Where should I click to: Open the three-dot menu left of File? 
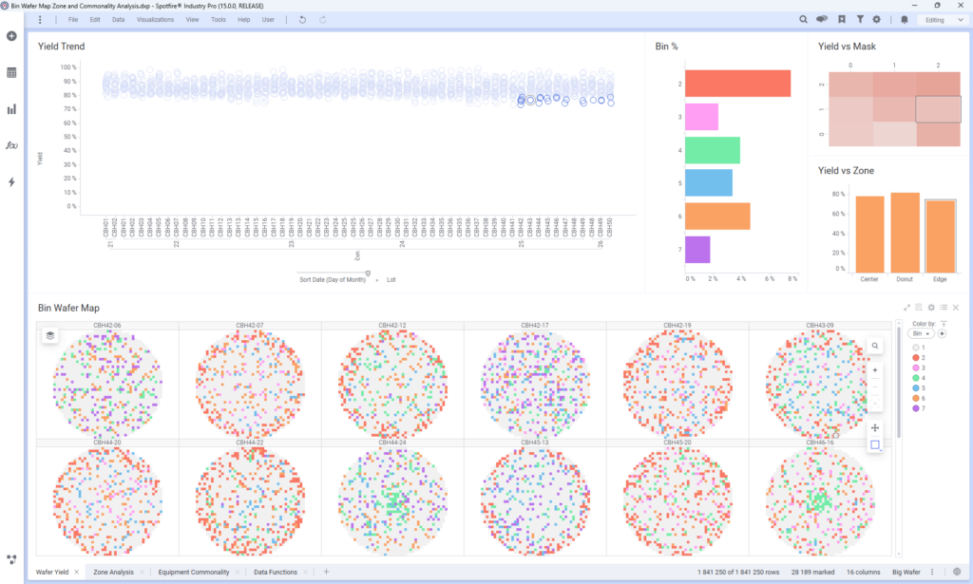pos(39,19)
